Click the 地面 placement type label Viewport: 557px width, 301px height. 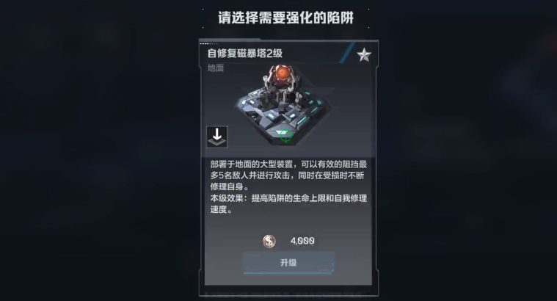216,68
